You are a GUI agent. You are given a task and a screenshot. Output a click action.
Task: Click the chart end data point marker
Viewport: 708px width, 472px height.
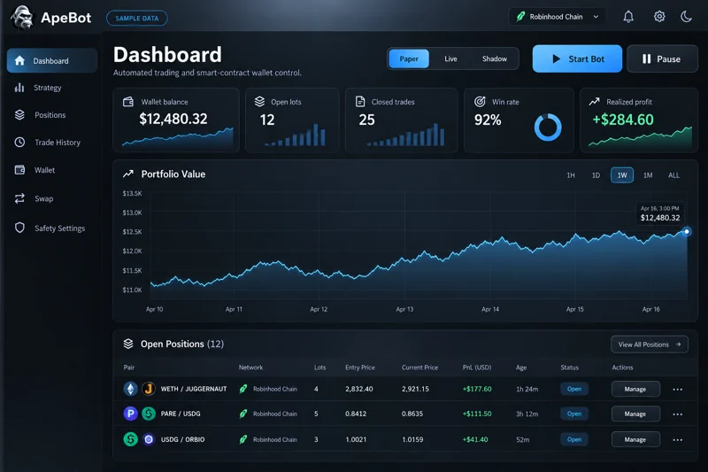[x=687, y=232]
